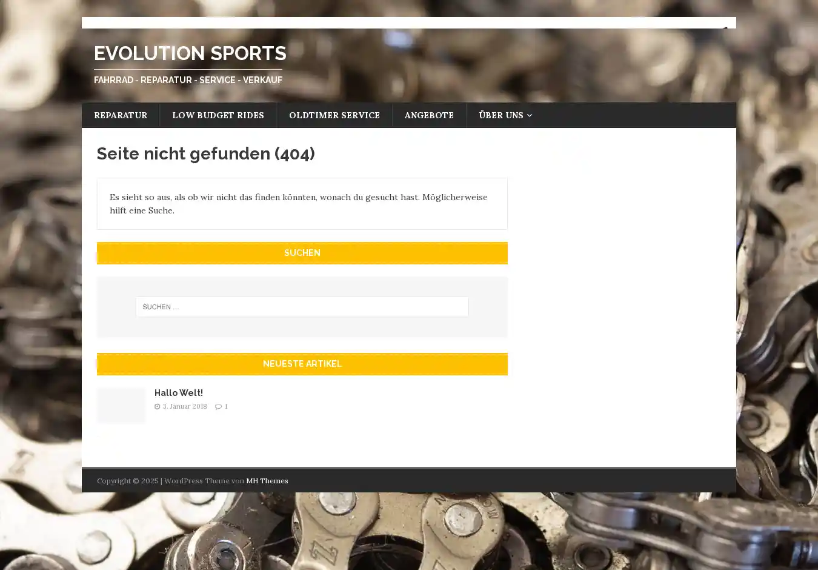
Task: Click the yellow NEUESTE ARTIKEL heading bar
Action: 302,364
